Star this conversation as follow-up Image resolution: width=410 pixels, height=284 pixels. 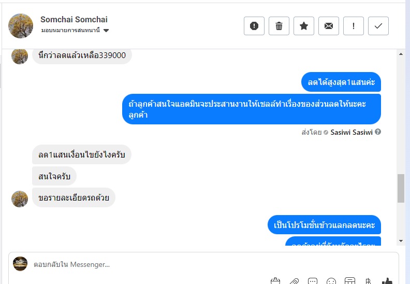pyautogui.click(x=304, y=26)
